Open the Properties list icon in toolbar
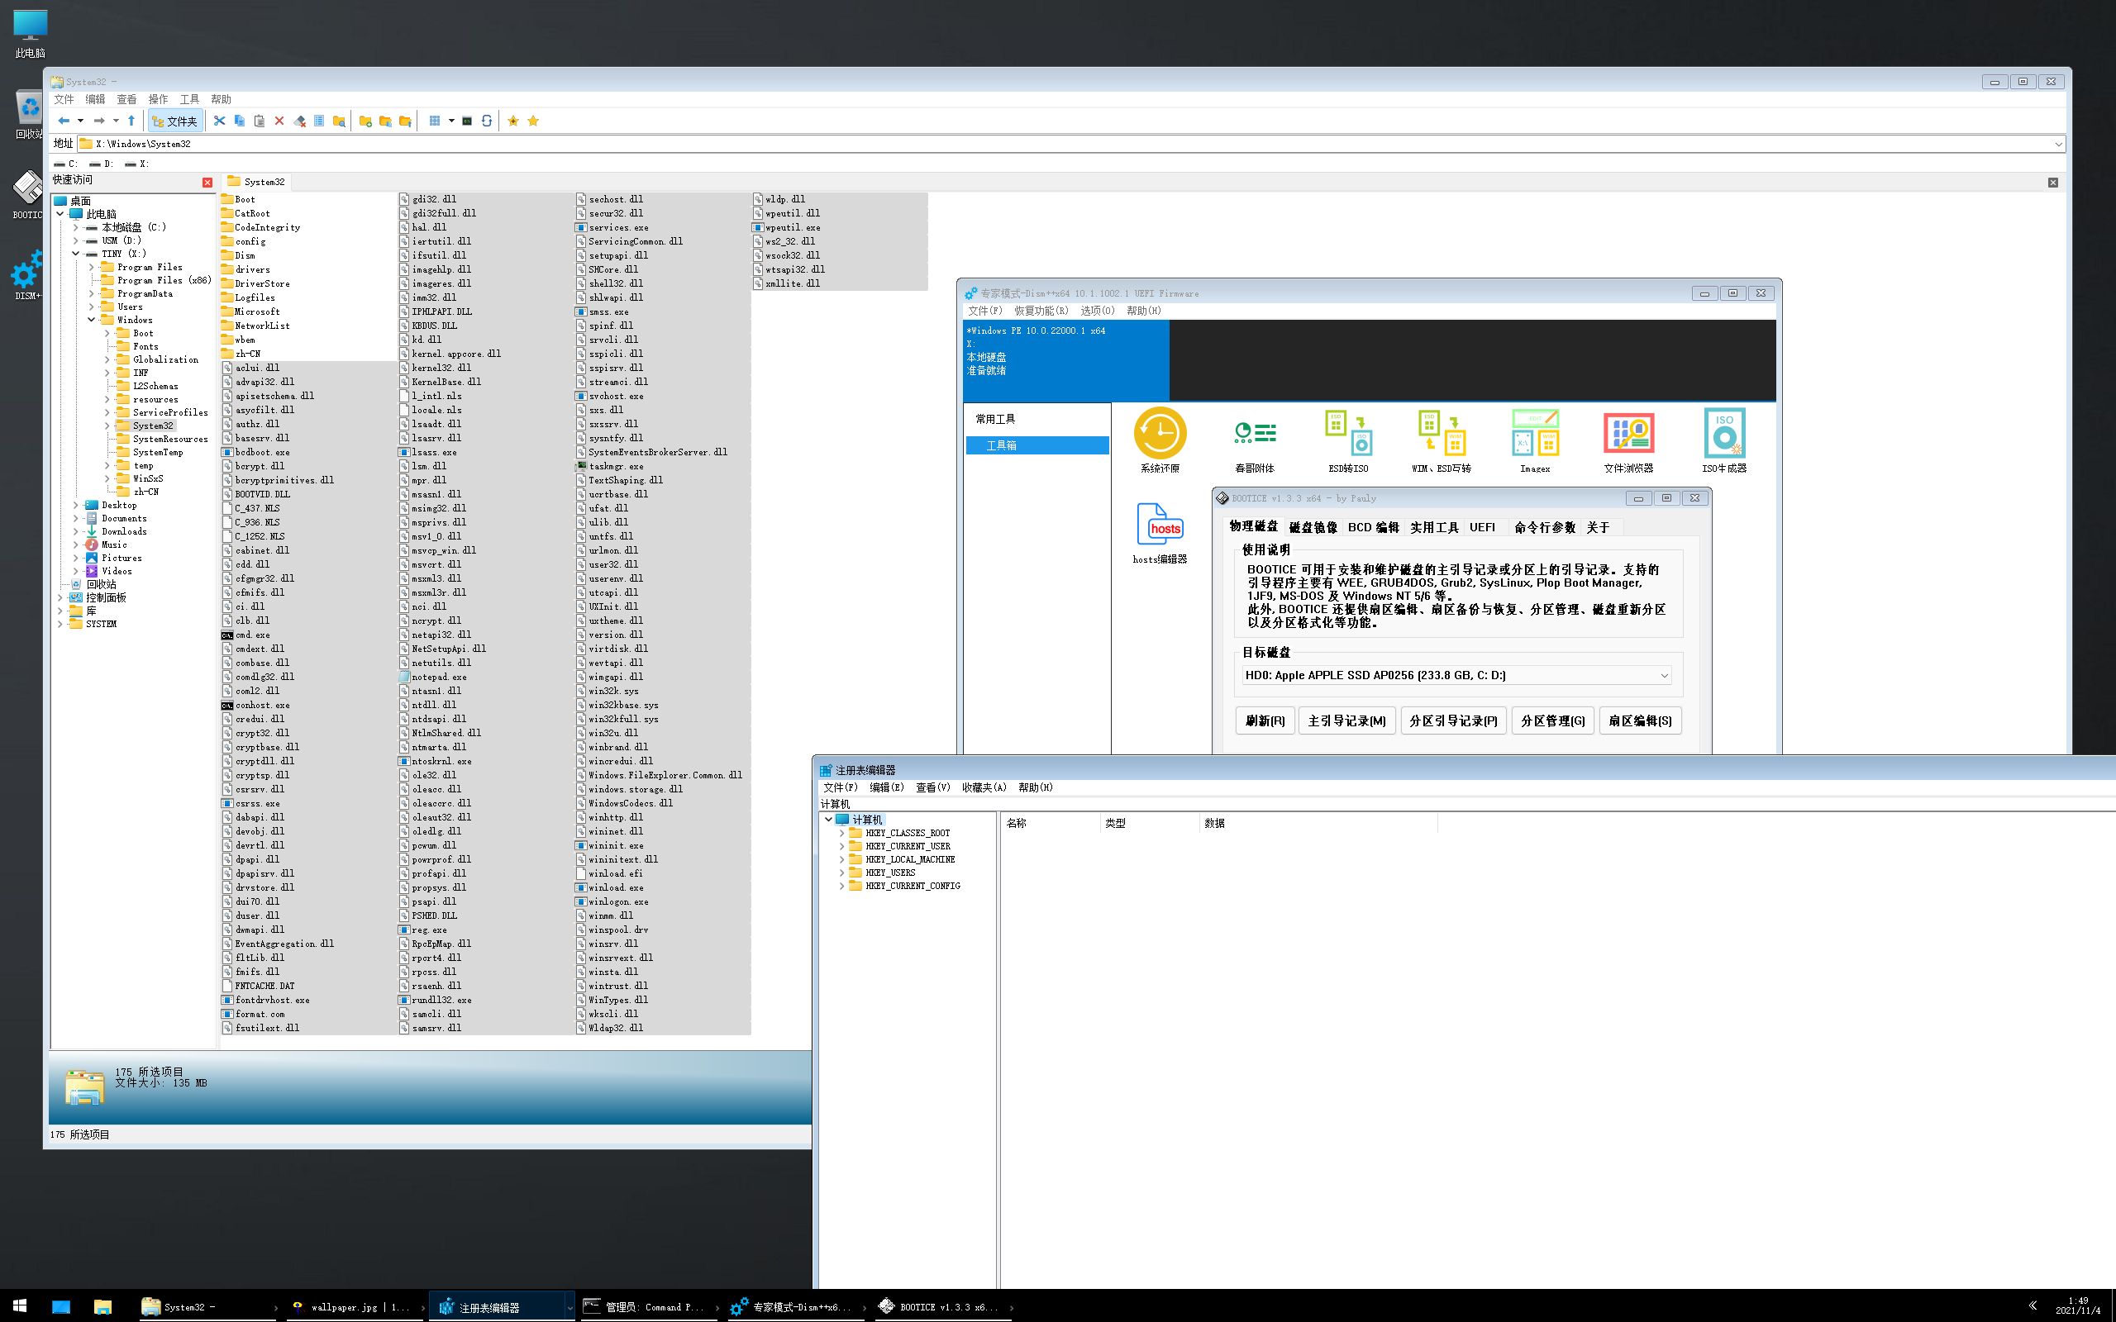The image size is (2116, 1322). (319, 121)
